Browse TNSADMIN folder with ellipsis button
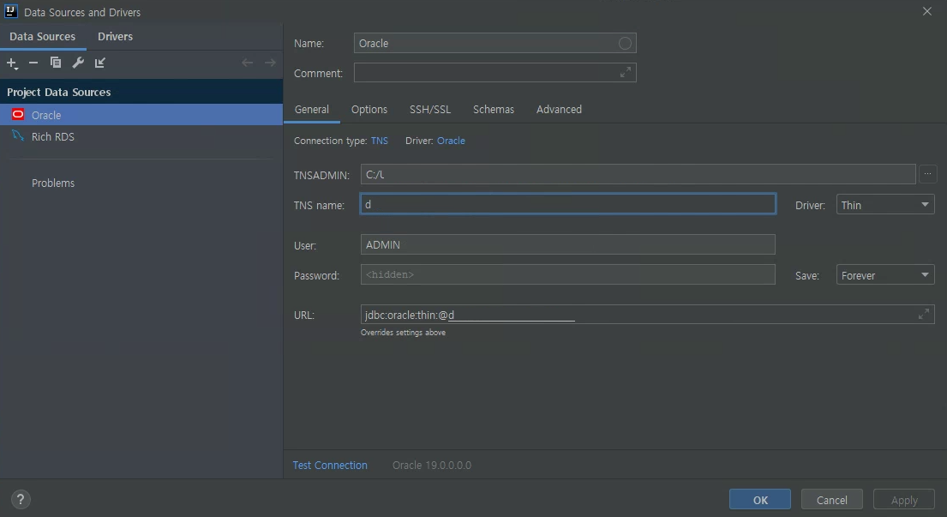 coord(927,174)
